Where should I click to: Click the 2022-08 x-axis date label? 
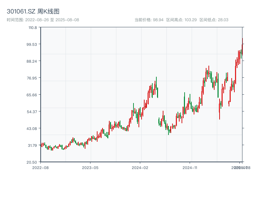[40, 167]
